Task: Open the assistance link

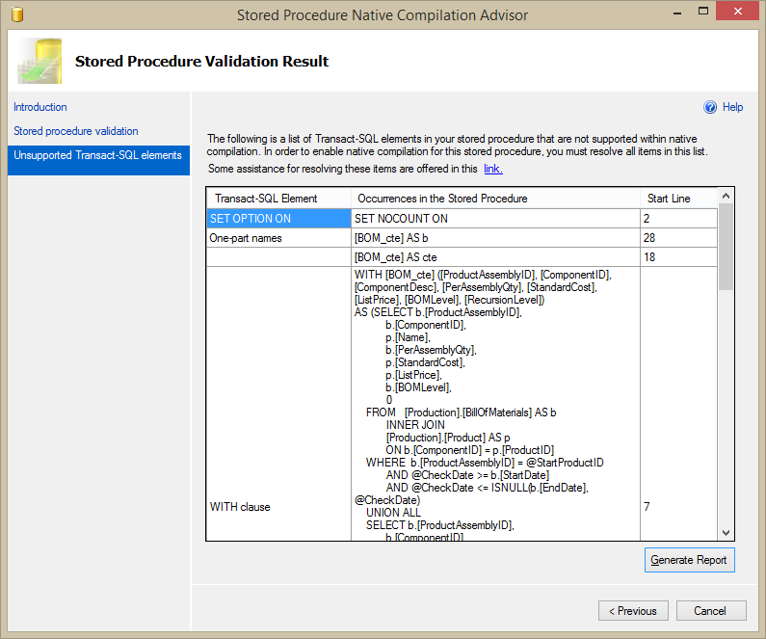Action: pyautogui.click(x=492, y=169)
